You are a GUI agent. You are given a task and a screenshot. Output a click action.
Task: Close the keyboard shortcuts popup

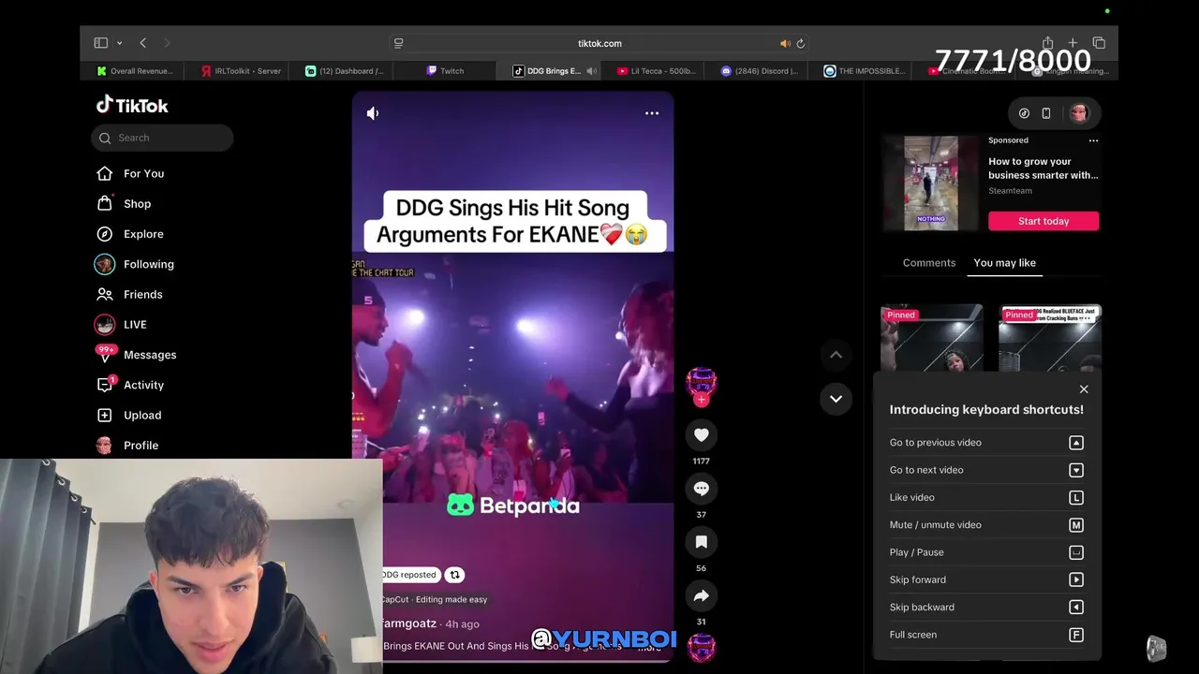1084,389
